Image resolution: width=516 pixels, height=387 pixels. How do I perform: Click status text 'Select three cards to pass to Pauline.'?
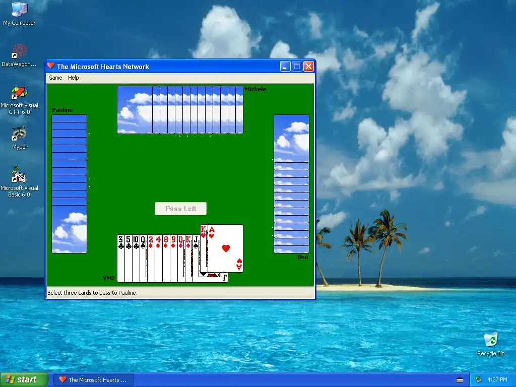[x=93, y=293]
